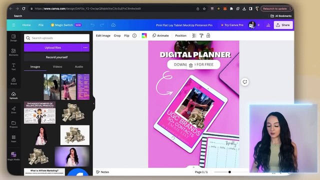Switch to the Images tab
Image resolution: width=320 pixels, height=180 pixels.
(x=35, y=66)
